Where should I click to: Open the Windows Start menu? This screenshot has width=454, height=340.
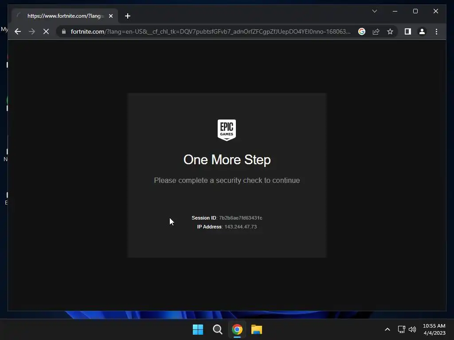198,329
